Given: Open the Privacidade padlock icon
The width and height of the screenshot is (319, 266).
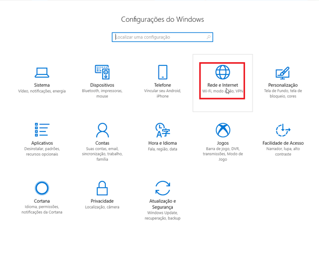Looking at the screenshot, I should 102,188.
